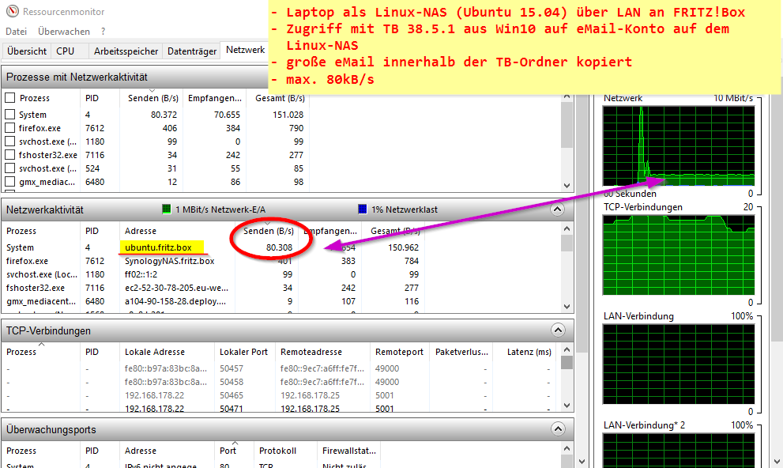783x468 pixels.
Task: Open the Überwachen menu
Action: coord(63,31)
